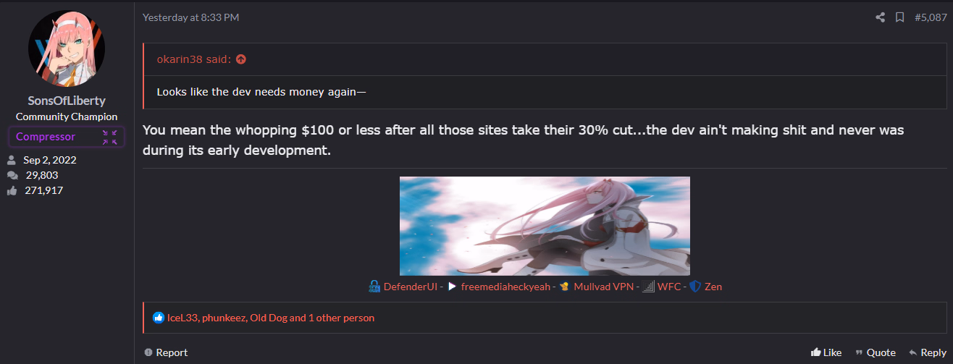Image resolution: width=953 pixels, height=364 pixels.
Task: Click the Mullvad VPN icon in the signature
Action: coord(566,287)
